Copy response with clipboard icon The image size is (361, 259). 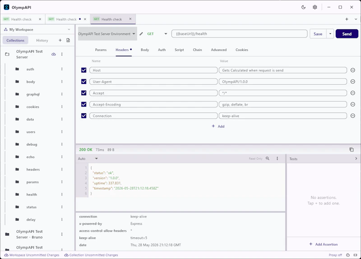(352, 150)
